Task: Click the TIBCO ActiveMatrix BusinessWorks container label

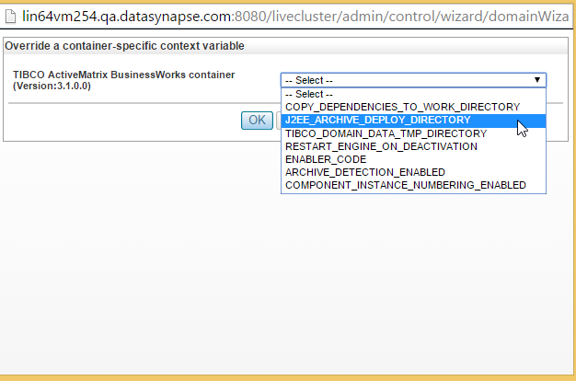Action: [x=124, y=80]
